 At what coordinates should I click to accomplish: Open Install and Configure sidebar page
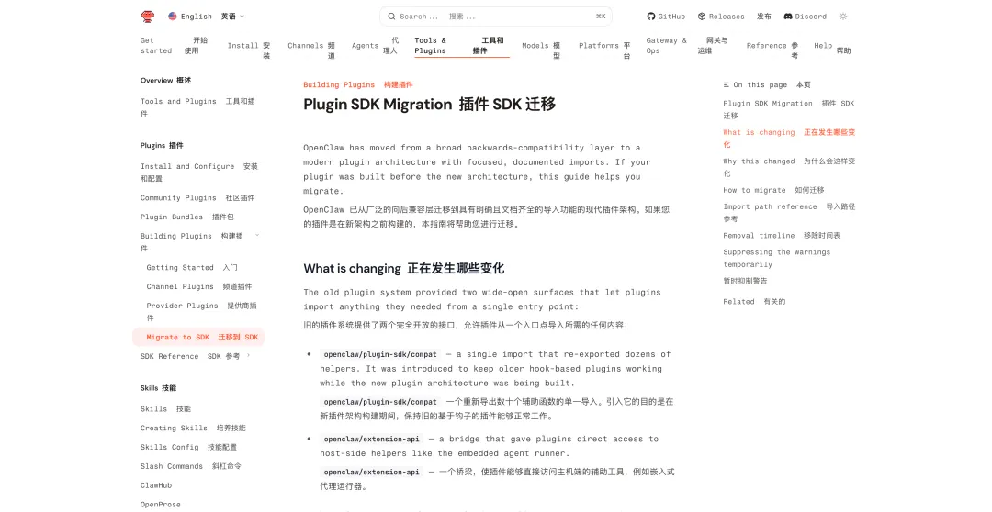tap(198, 172)
